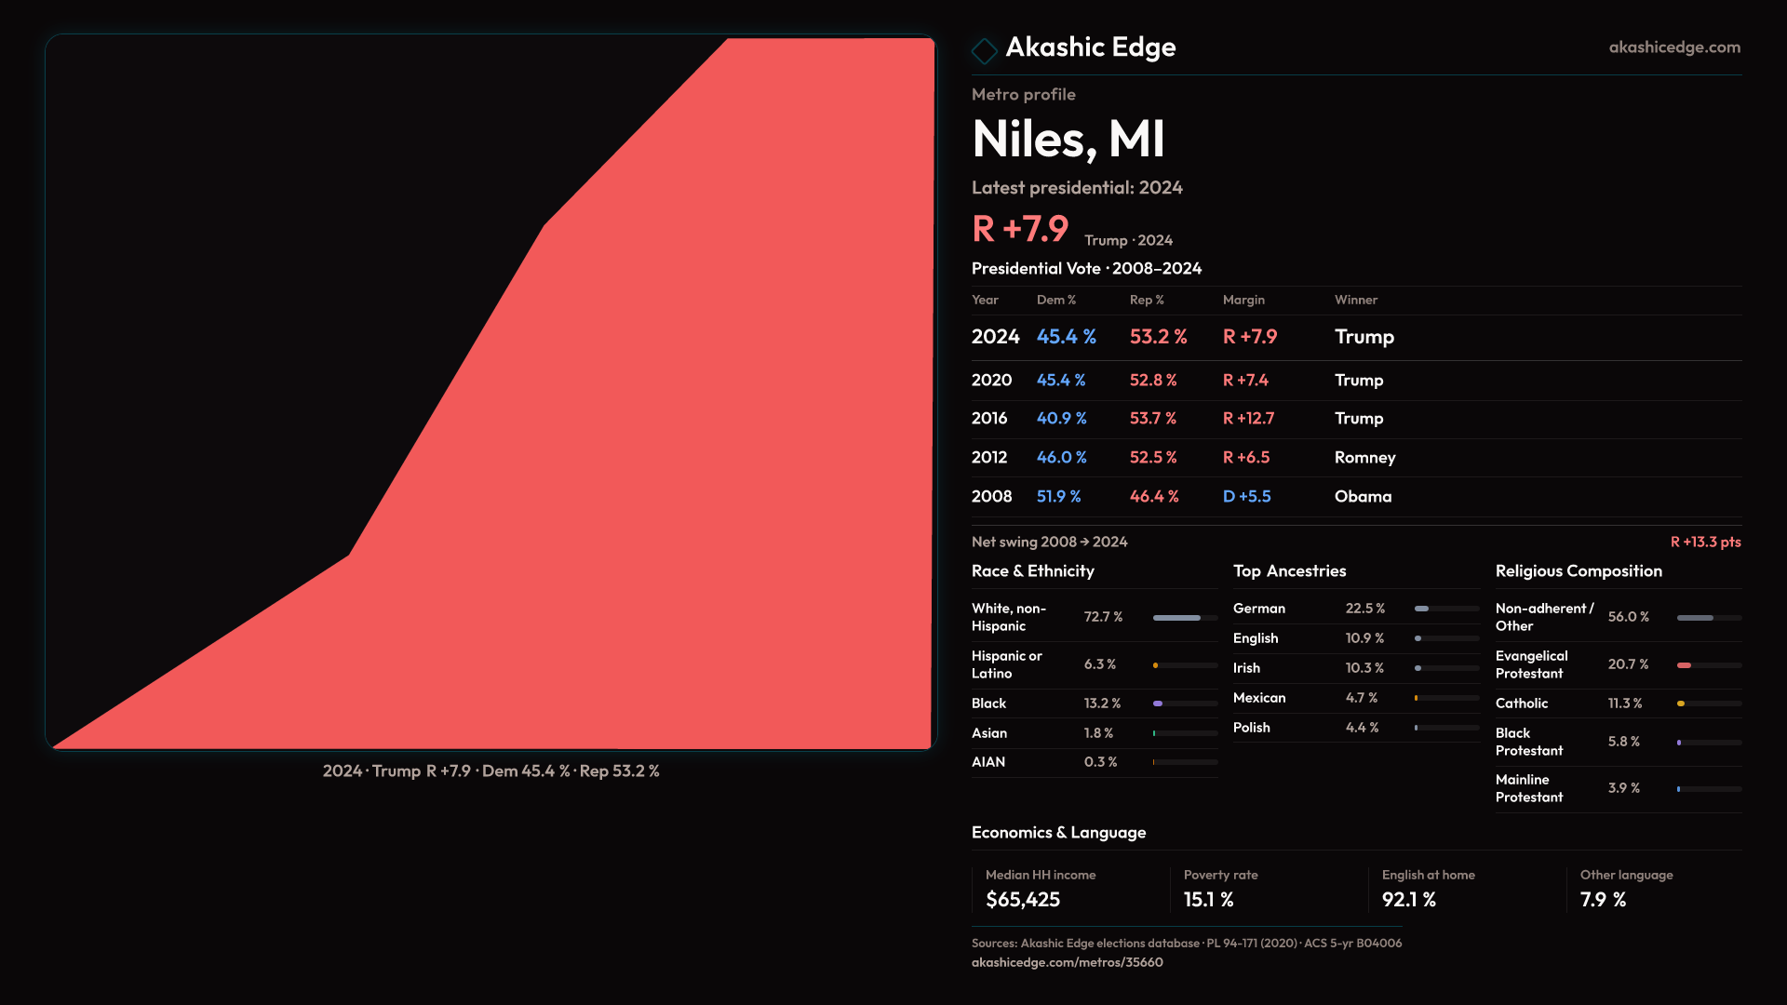The width and height of the screenshot is (1787, 1005).
Task: Click the Net swing R +13.3 pts value
Action: coord(1704,542)
